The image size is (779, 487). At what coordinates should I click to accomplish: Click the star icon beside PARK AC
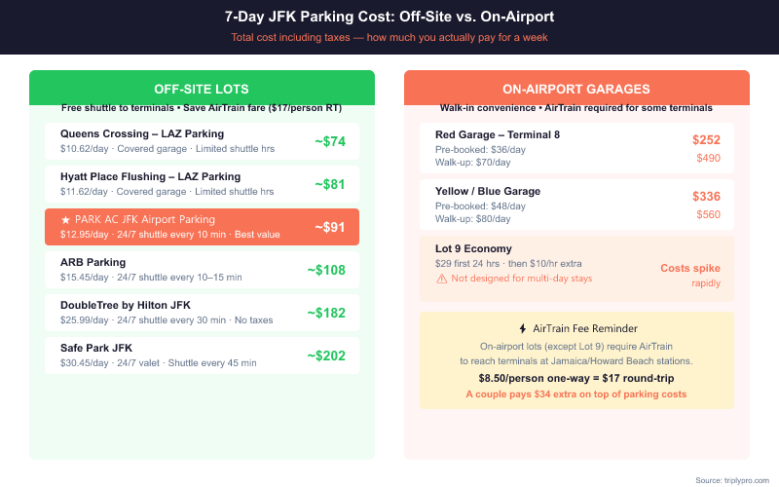65,220
